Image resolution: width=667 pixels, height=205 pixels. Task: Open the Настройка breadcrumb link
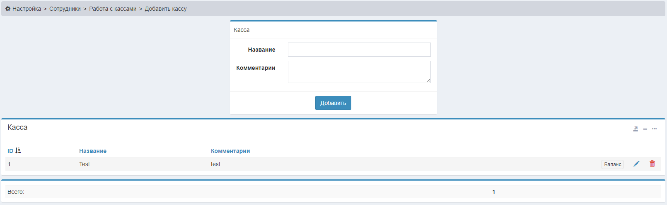coord(27,9)
